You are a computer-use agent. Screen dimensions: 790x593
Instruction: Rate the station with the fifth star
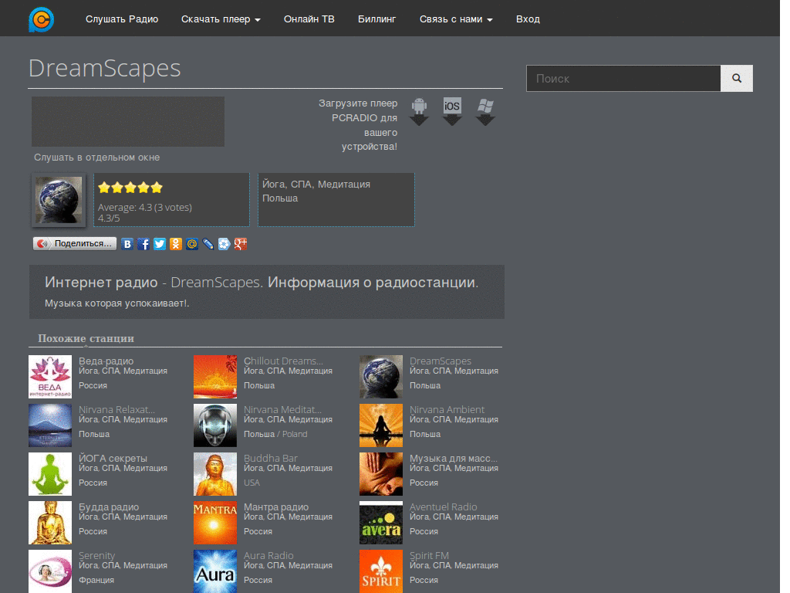pyautogui.click(x=157, y=188)
